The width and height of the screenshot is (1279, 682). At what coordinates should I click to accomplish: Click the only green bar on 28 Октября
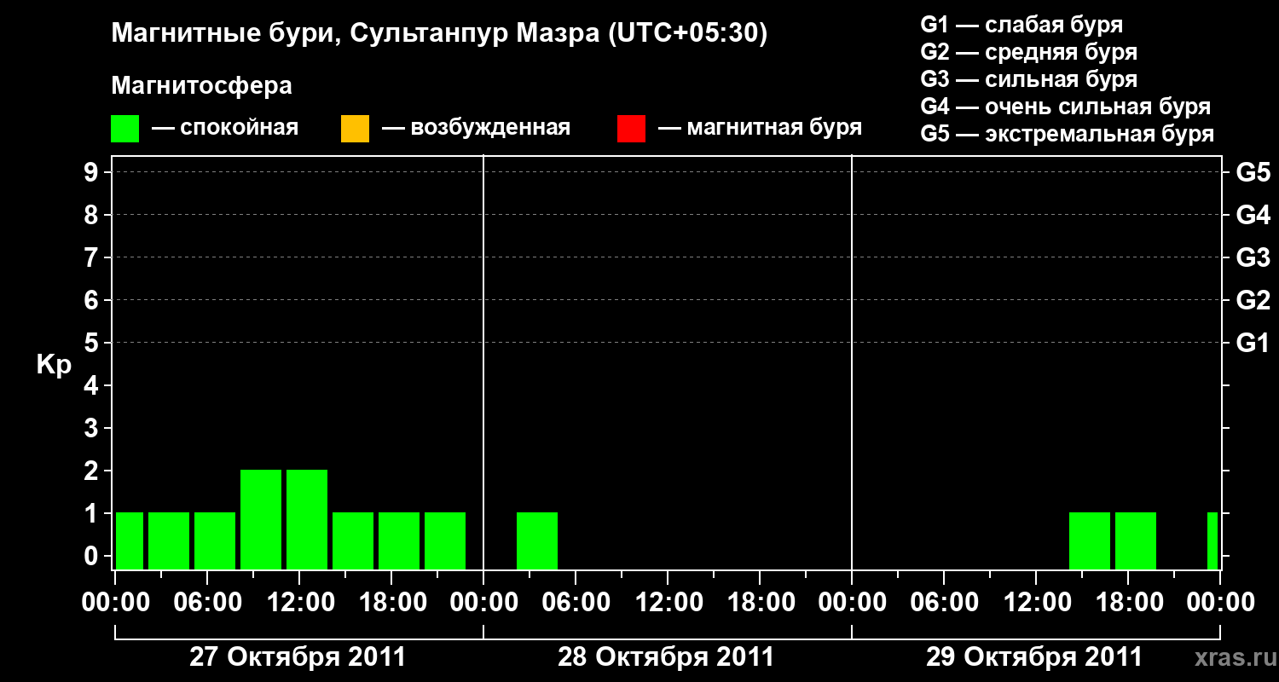click(537, 540)
